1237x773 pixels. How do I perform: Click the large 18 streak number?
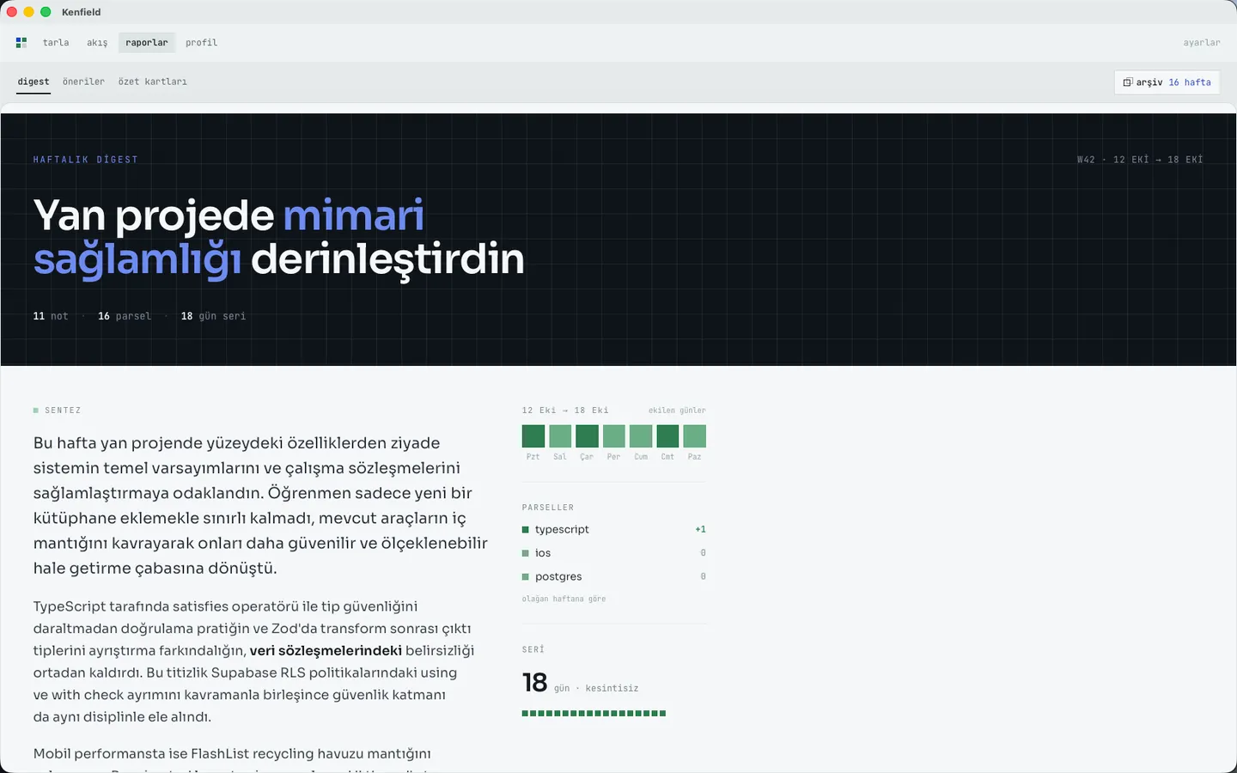point(534,683)
